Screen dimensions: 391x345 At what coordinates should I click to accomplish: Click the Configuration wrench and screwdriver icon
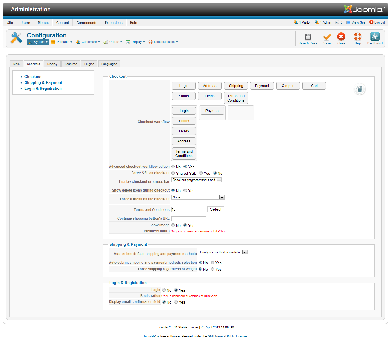click(x=16, y=38)
